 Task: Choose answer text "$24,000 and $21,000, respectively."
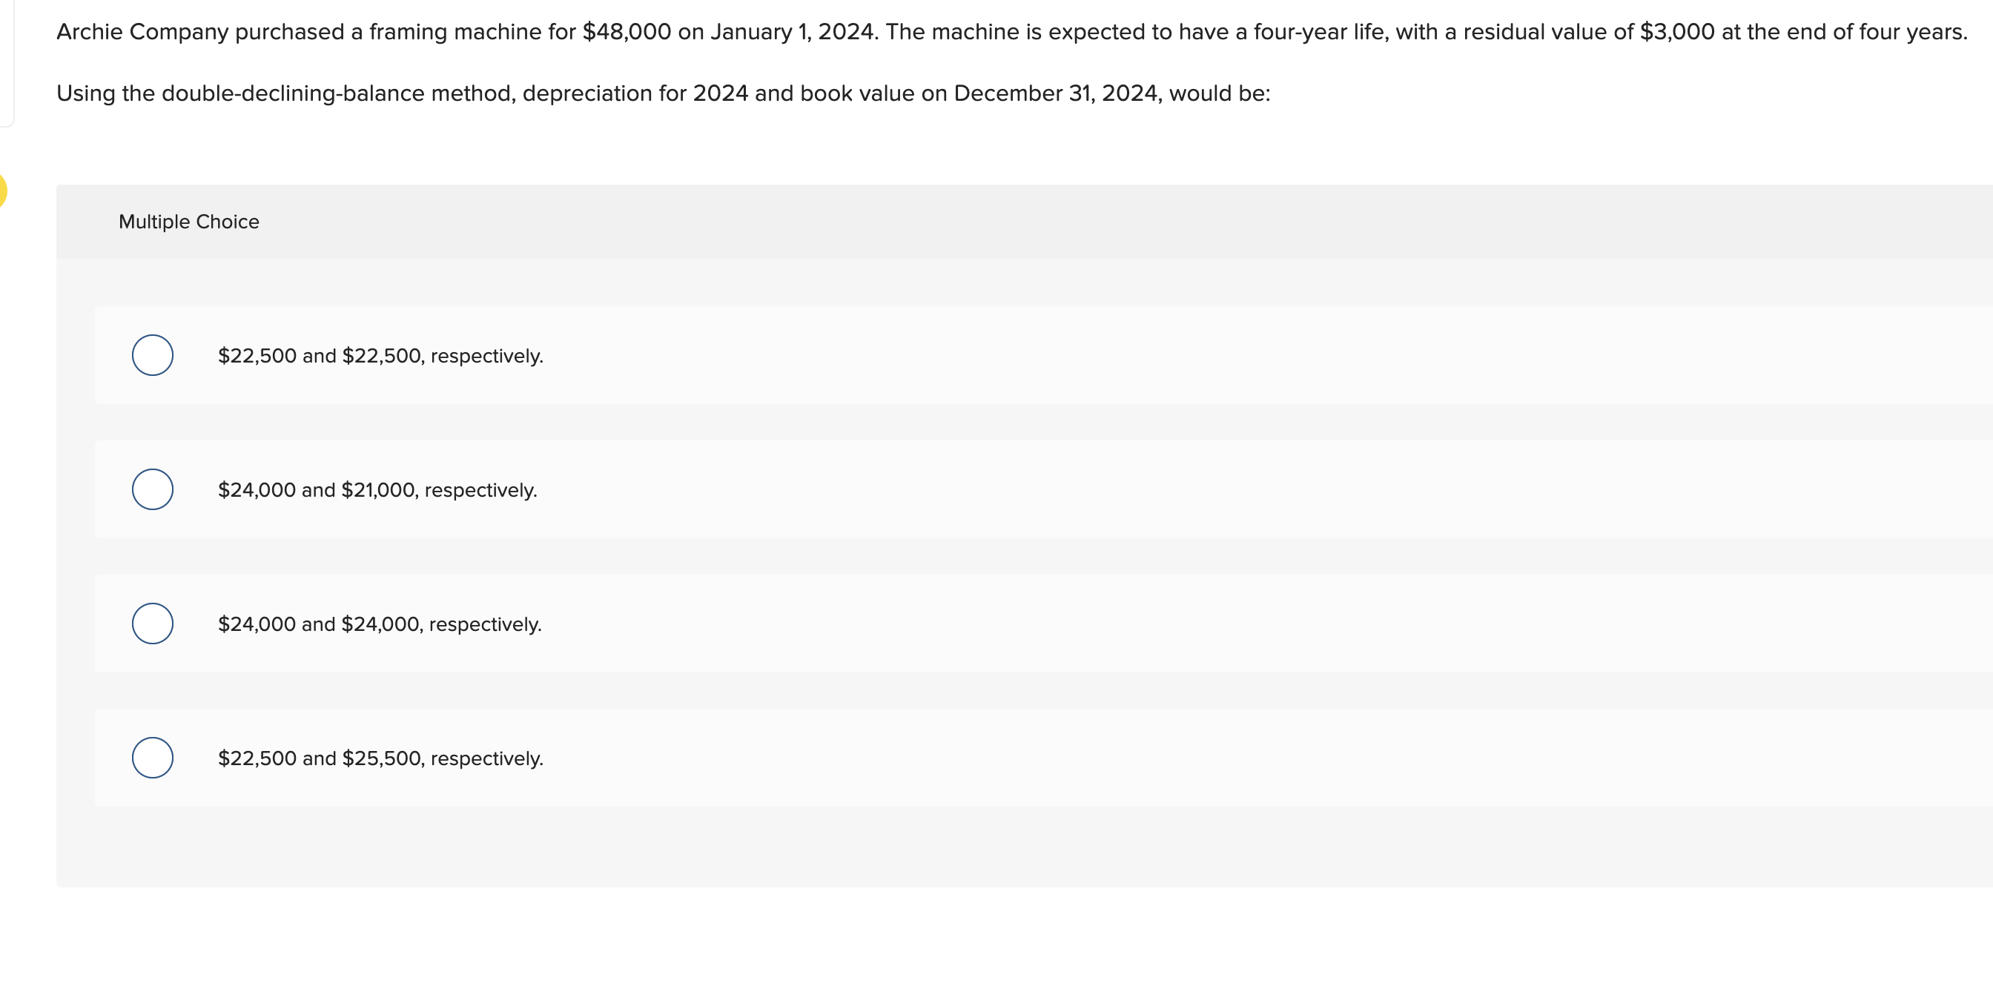pyautogui.click(x=377, y=489)
